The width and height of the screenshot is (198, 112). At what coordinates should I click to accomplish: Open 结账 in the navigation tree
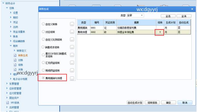[20, 65]
